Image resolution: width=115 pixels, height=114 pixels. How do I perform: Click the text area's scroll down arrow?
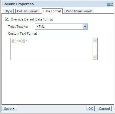click(95, 57)
